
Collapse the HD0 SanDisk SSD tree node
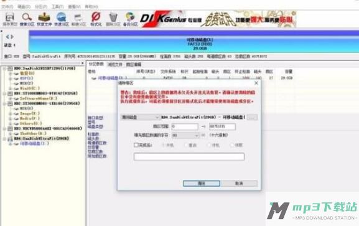point(4,68)
